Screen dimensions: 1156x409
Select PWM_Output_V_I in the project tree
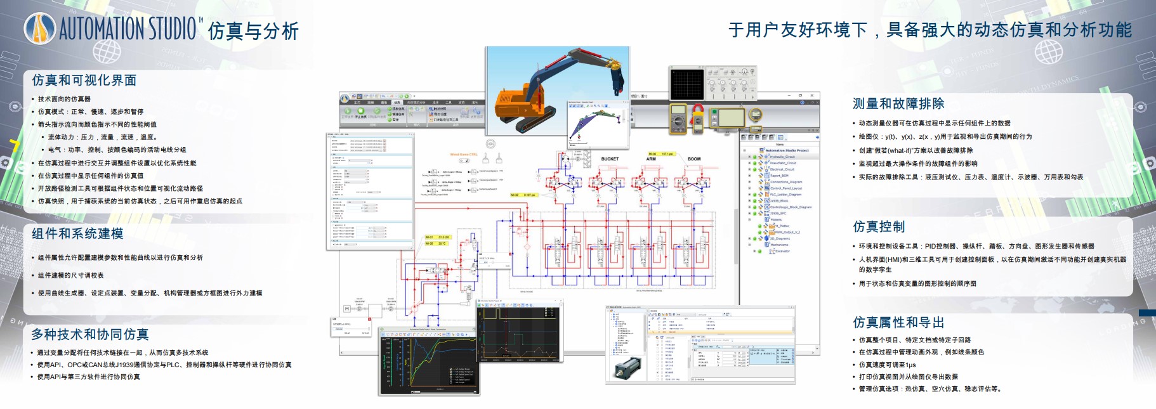pyautogui.click(x=787, y=232)
